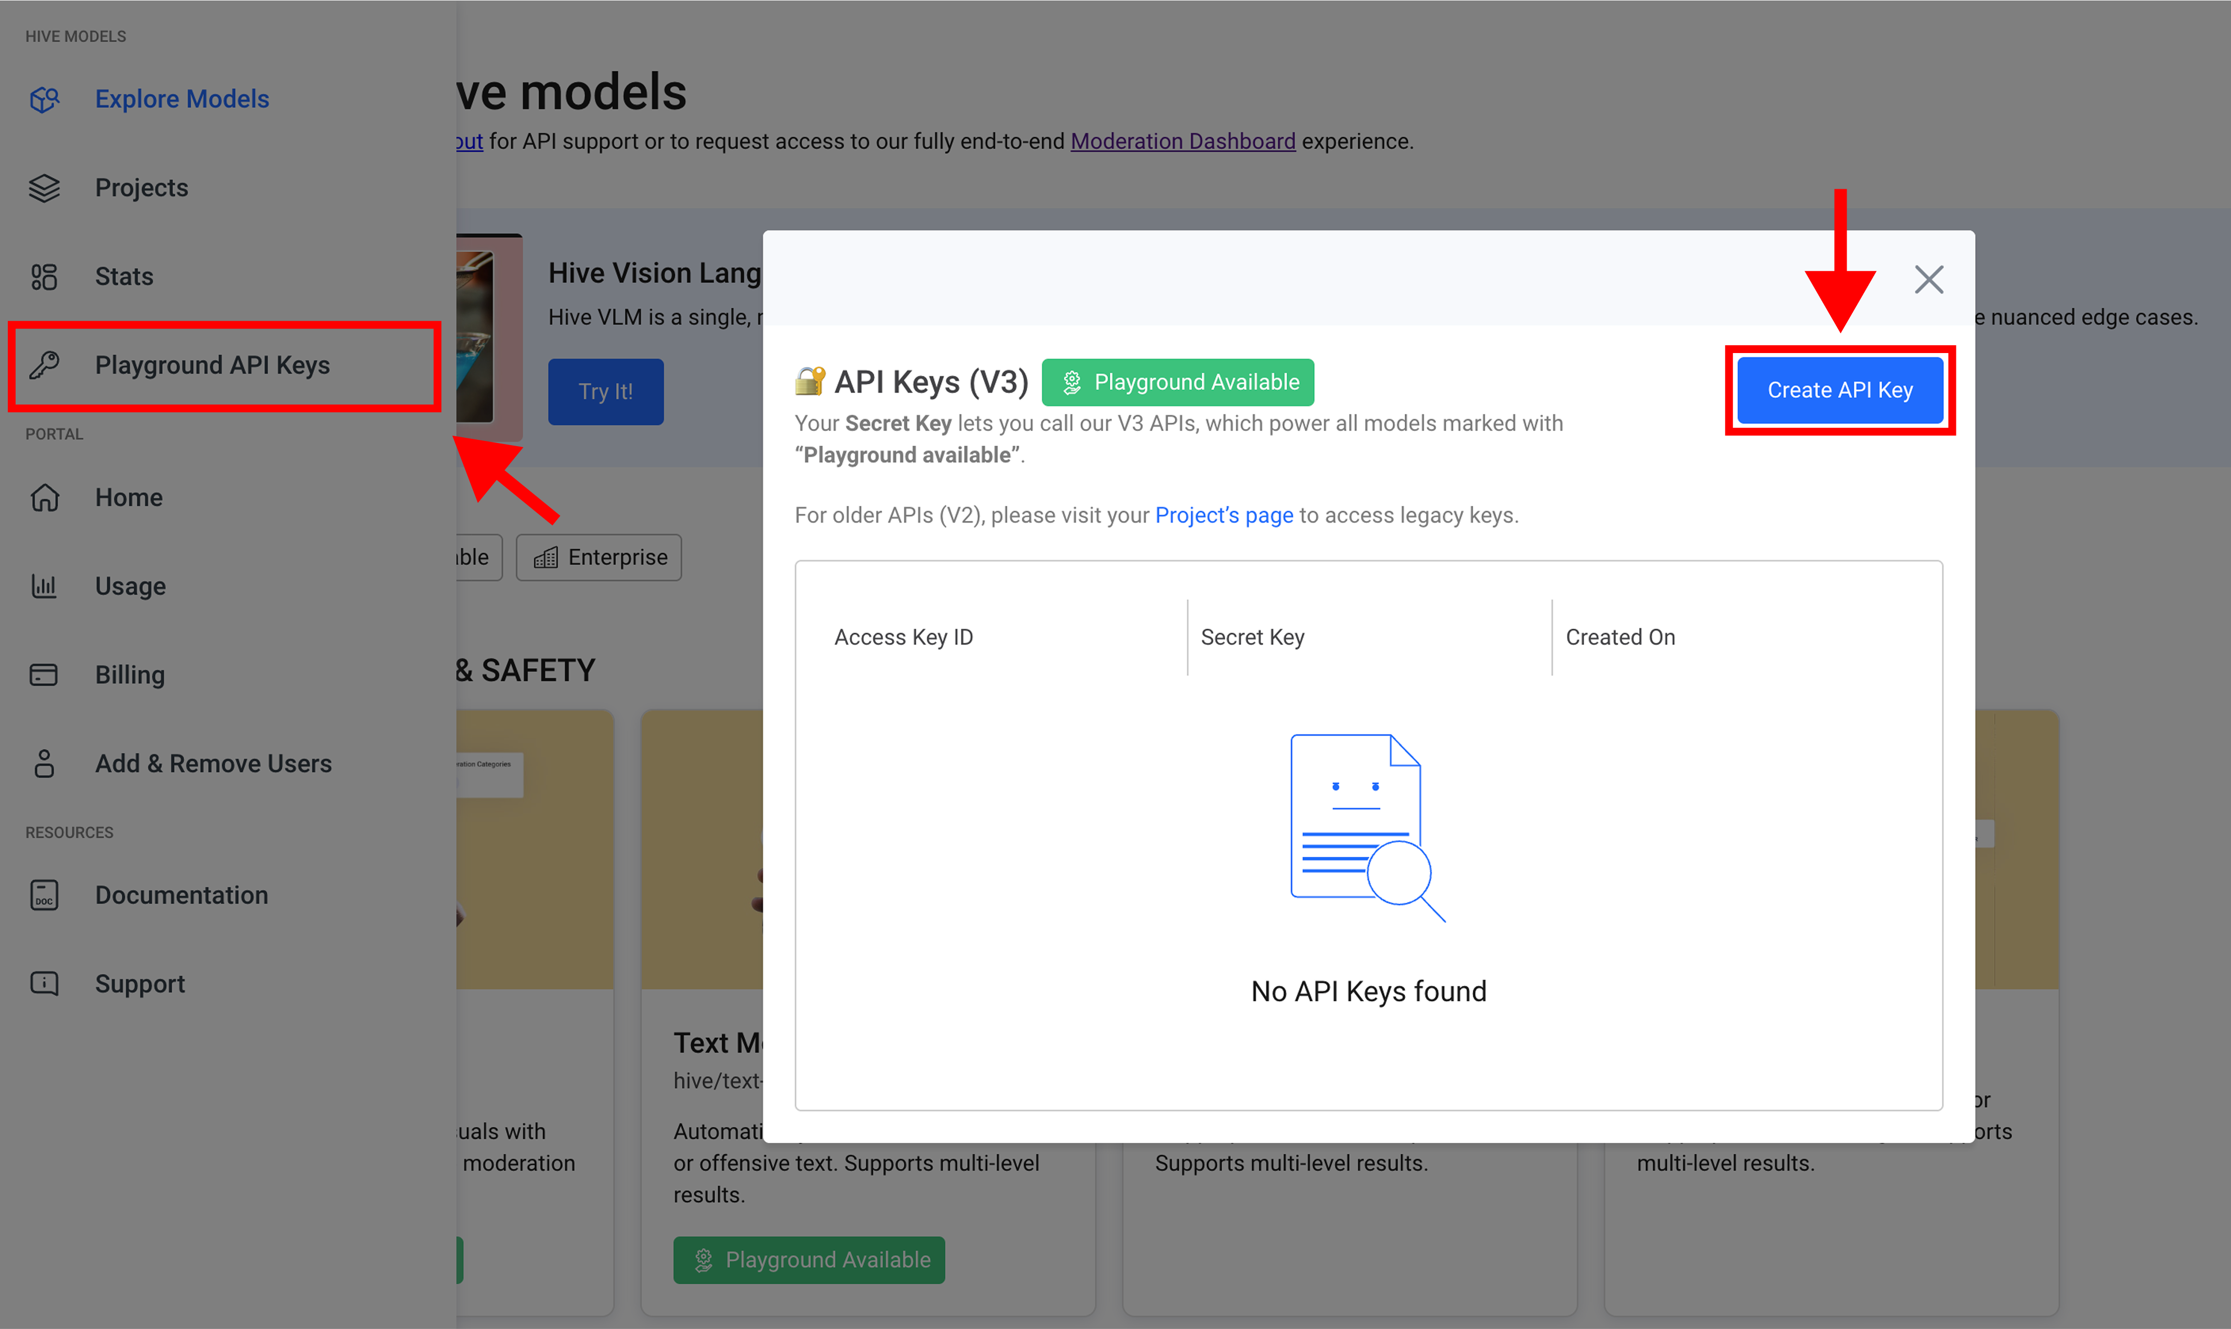Click the Hive Vision Language card thumbnail

point(488,337)
